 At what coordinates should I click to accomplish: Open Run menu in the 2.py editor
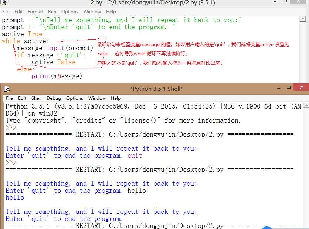click(52, 12)
